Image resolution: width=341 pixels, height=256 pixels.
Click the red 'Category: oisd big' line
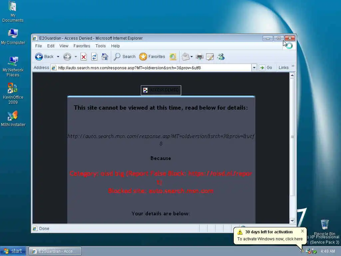pos(161,177)
